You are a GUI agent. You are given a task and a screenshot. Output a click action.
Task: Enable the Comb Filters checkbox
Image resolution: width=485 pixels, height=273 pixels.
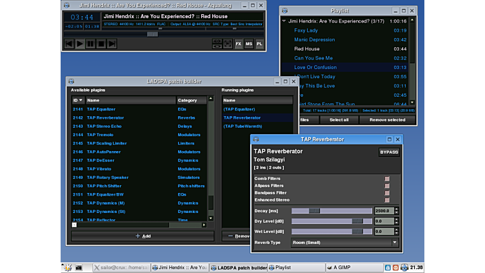coord(387,179)
